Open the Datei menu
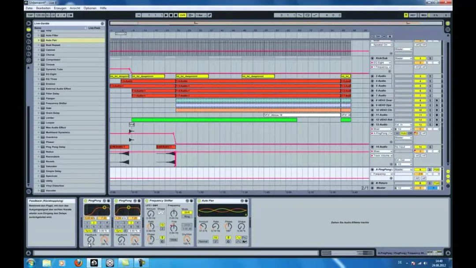This screenshot has height=268, width=476. (29, 8)
